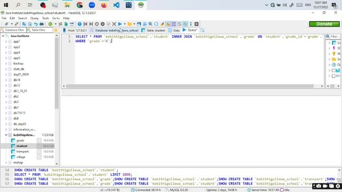Click the delete row icon
This screenshot has width=342, height=192.
pos(103,24)
